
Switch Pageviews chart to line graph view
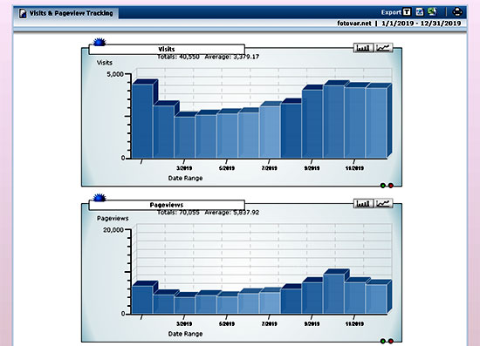click(x=383, y=204)
